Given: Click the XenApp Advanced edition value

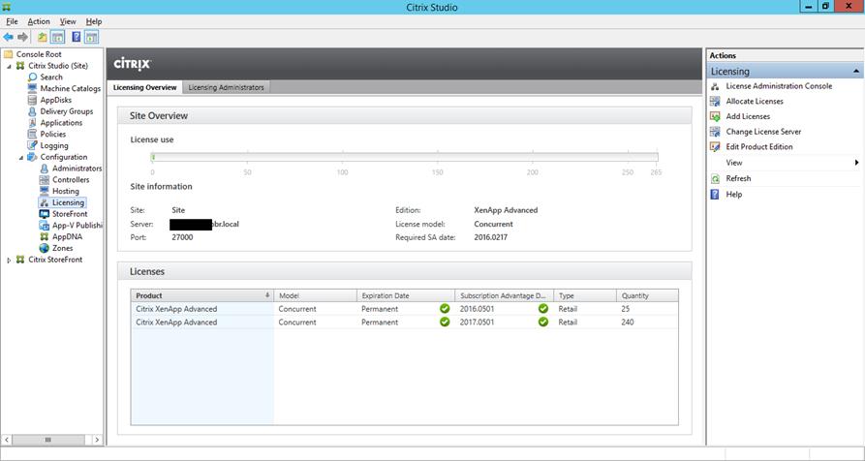Looking at the screenshot, I should click(x=506, y=210).
